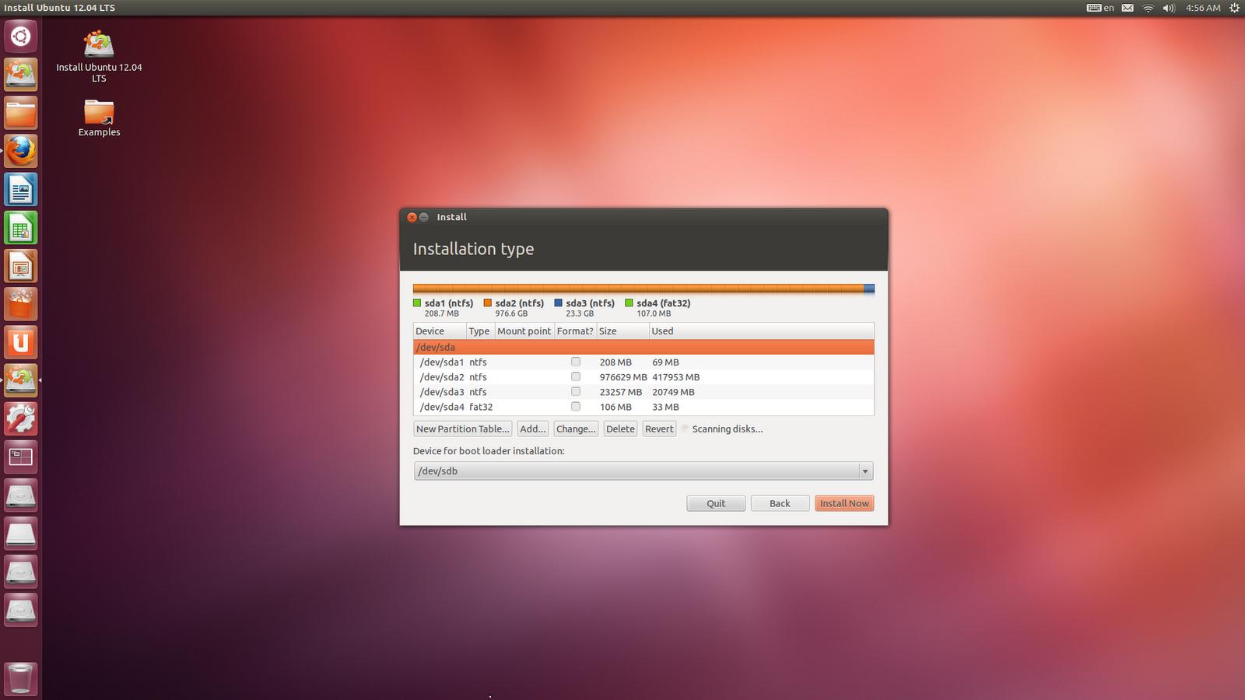Sort by the Type column header

click(479, 331)
